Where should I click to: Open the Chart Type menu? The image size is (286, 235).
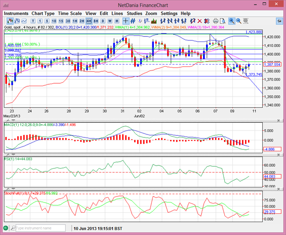[x=43, y=13]
